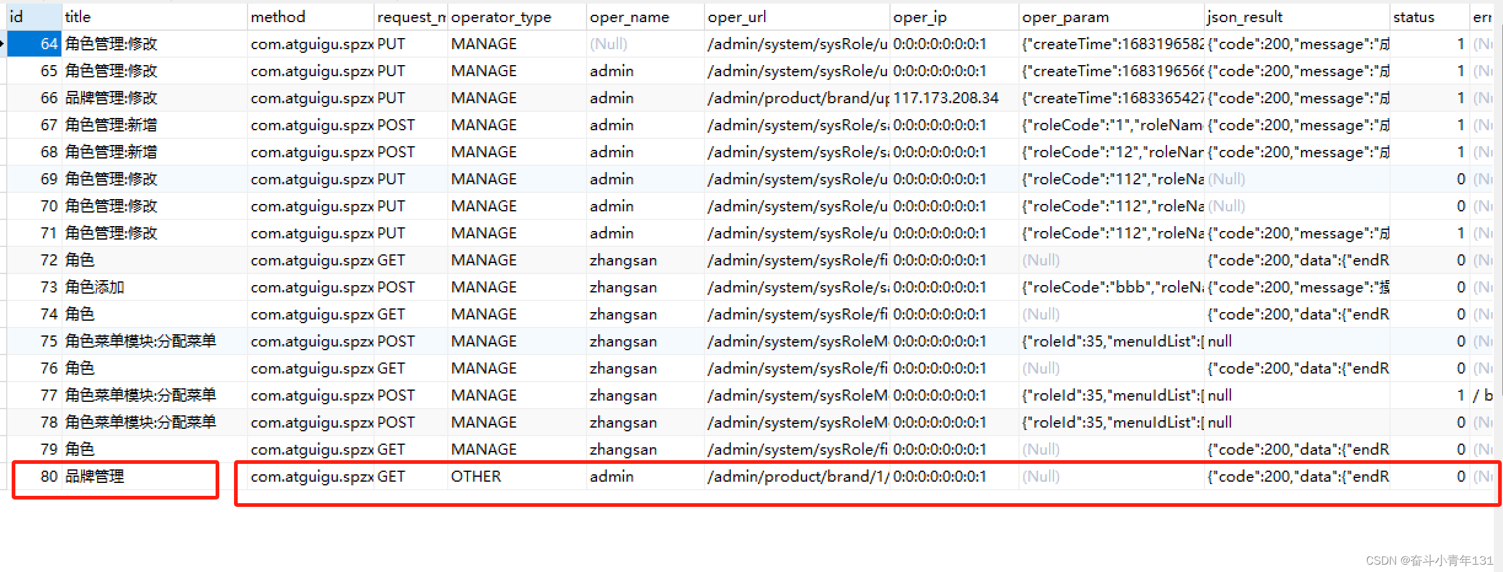Select createTime param cell in row 65
The image size is (1503, 572).
(1112, 71)
